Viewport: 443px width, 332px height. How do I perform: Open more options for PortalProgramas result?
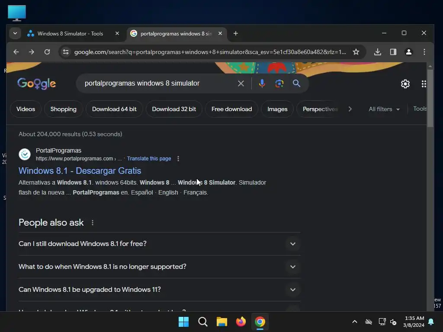[178, 159]
